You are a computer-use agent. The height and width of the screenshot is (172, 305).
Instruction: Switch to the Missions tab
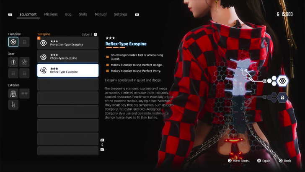tap(51, 14)
